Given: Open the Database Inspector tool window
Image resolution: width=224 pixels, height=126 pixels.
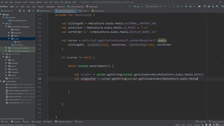Looking at the screenshot, I should coord(63,121).
